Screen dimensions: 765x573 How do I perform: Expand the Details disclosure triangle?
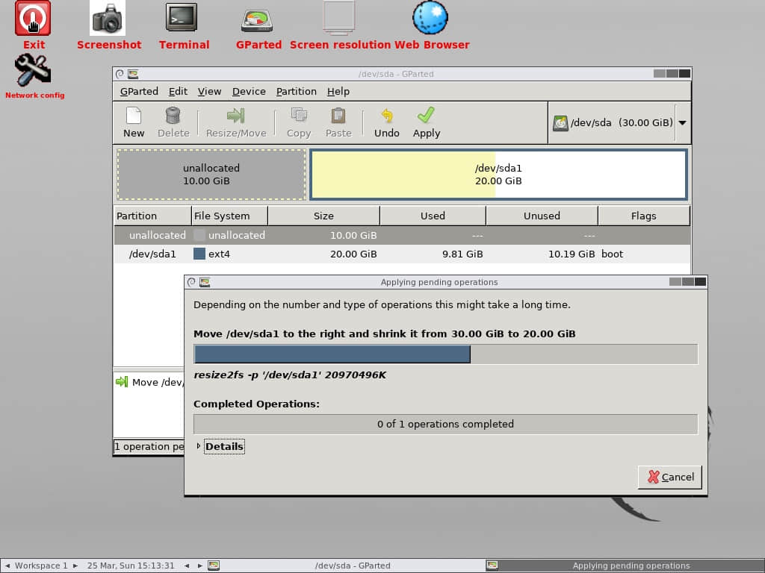coord(198,446)
